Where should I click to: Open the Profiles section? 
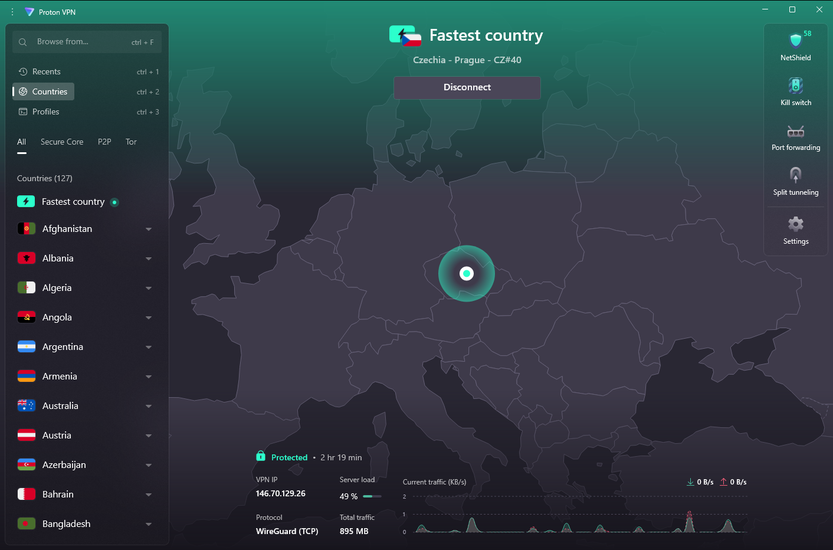(45, 112)
